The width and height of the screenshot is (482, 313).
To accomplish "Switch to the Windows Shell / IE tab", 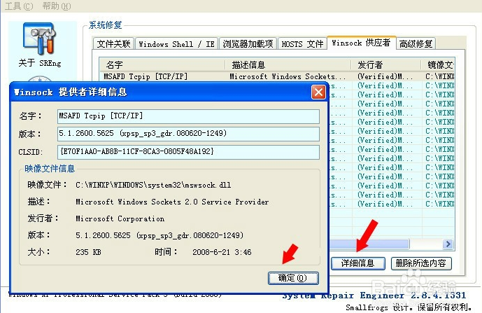I will point(176,43).
